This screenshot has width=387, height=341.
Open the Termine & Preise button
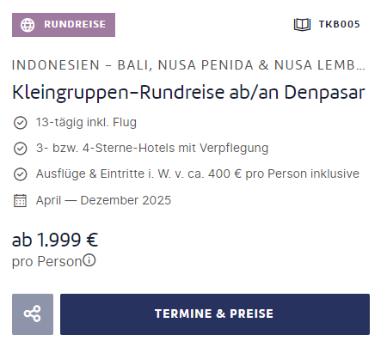pos(215,314)
